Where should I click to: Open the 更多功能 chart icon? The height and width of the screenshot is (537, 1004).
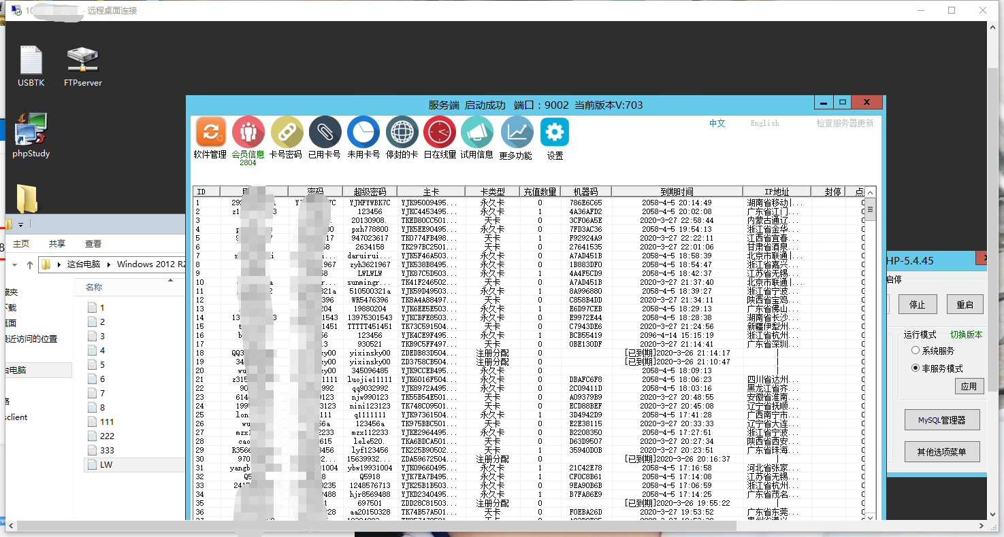(x=517, y=132)
